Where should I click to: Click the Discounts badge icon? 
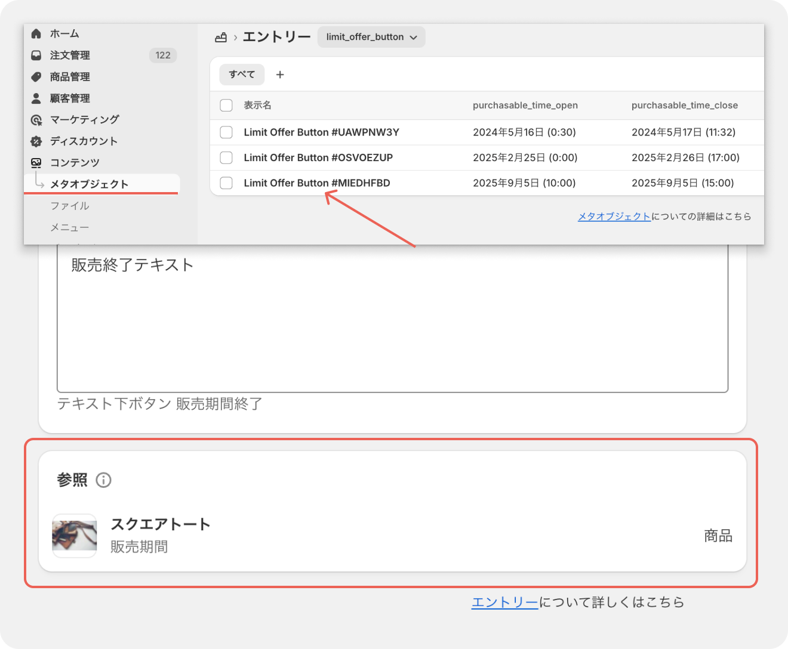[36, 141]
